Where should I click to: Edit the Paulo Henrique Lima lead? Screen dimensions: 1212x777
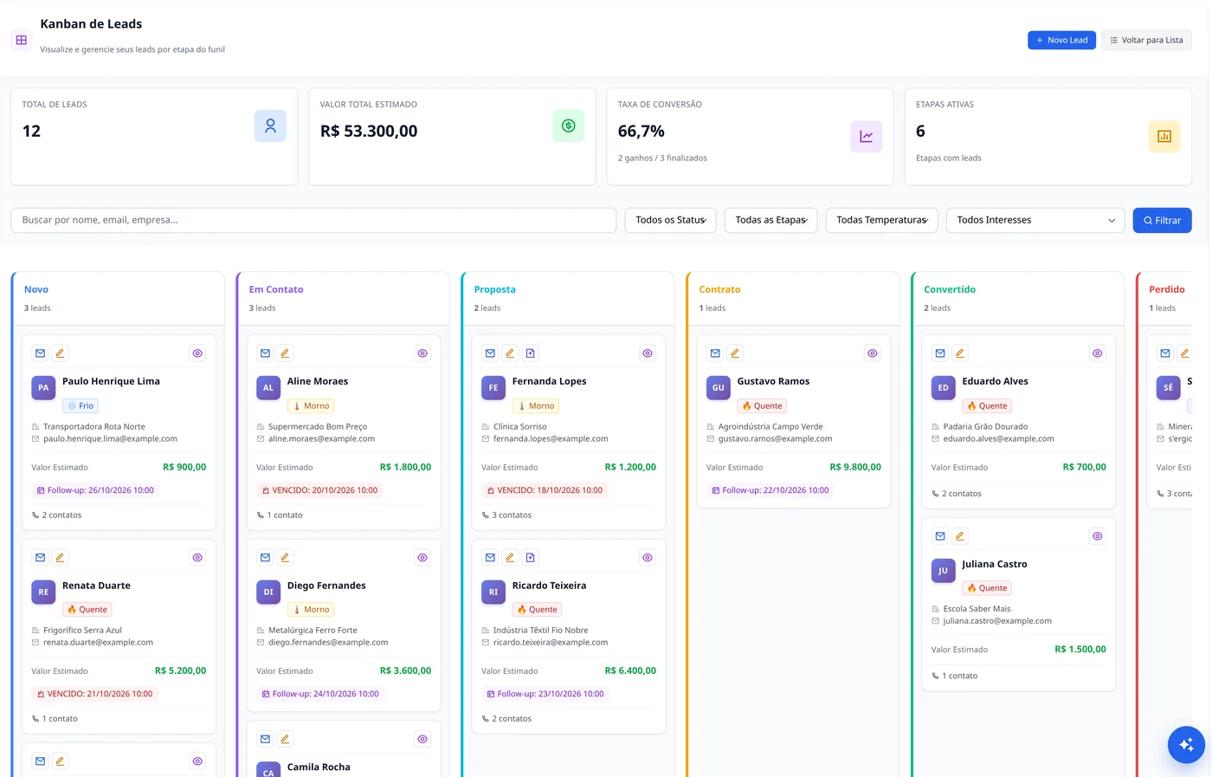(60, 353)
